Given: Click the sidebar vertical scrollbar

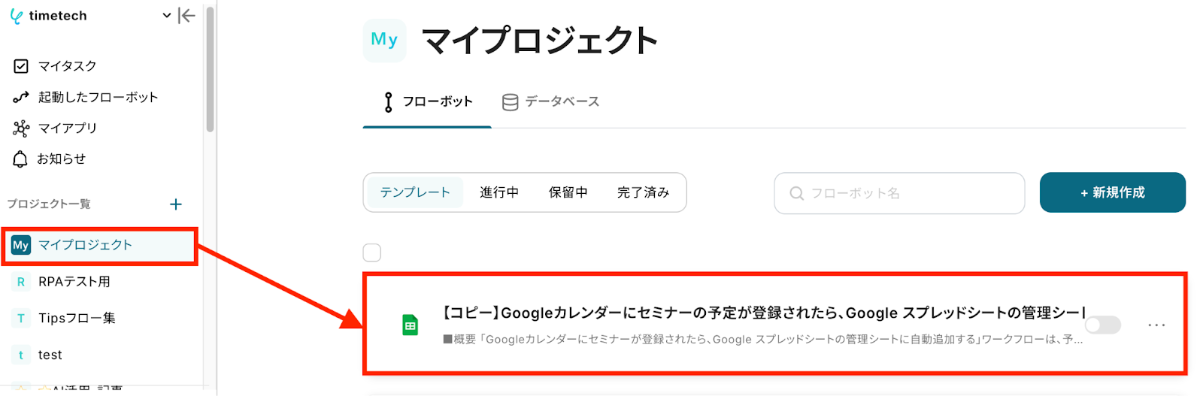Looking at the screenshot, I should coord(210,68).
